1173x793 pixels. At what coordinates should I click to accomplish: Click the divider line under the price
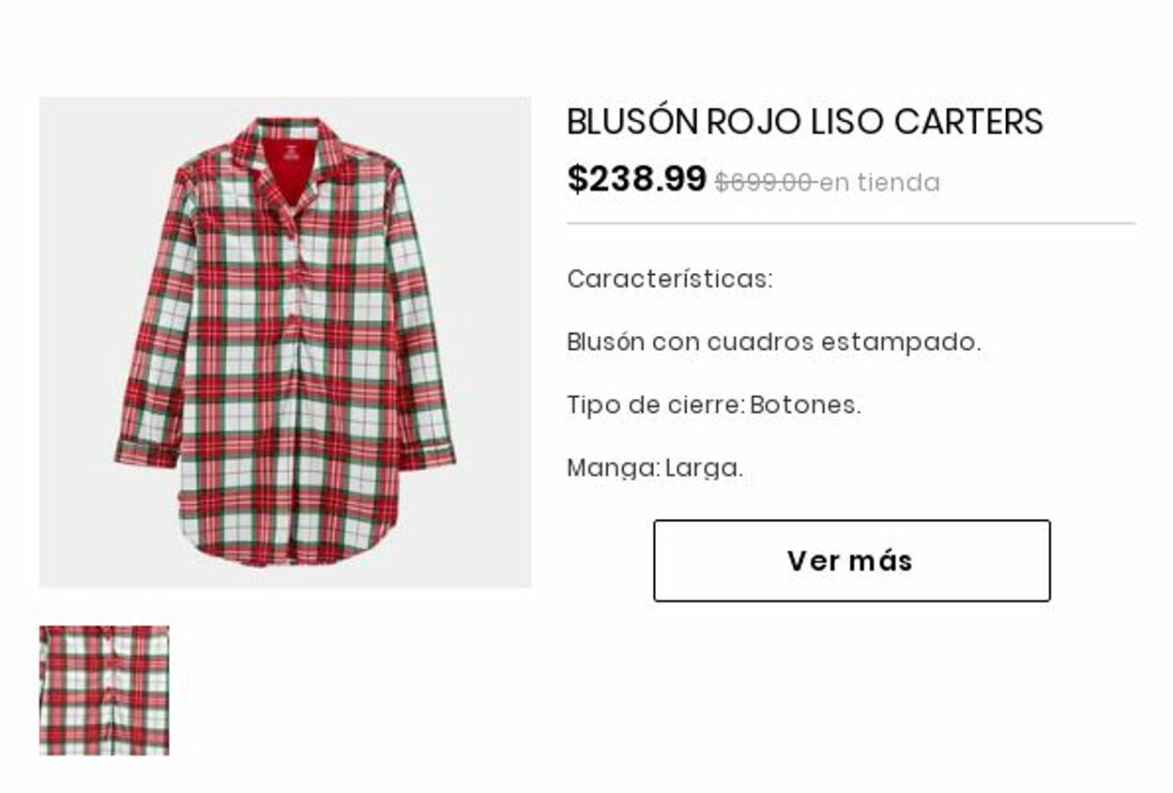(x=851, y=223)
